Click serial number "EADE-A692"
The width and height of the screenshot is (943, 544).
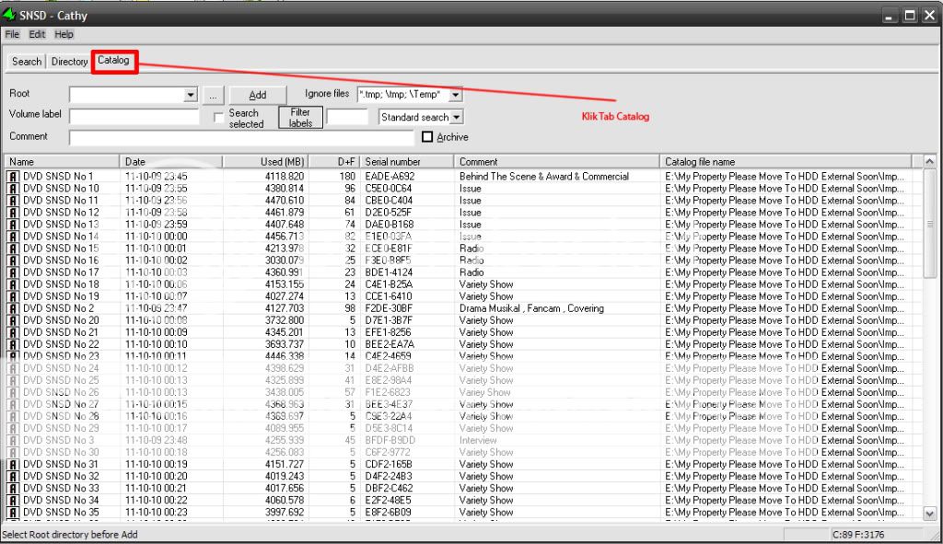(390, 177)
